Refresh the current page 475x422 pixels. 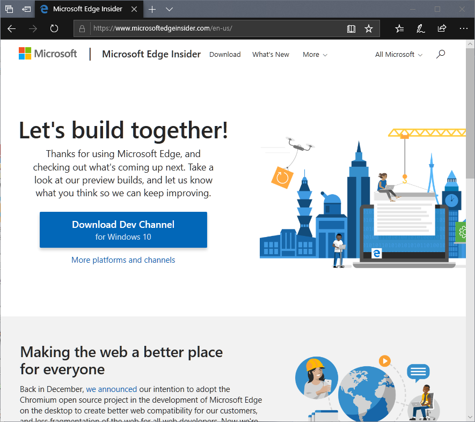[x=54, y=29]
